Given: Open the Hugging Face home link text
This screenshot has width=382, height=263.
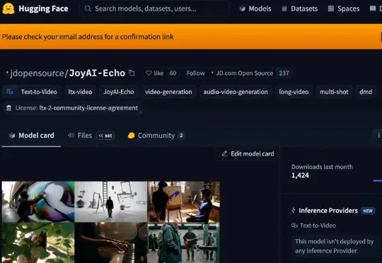Looking at the screenshot, I should (43, 8).
